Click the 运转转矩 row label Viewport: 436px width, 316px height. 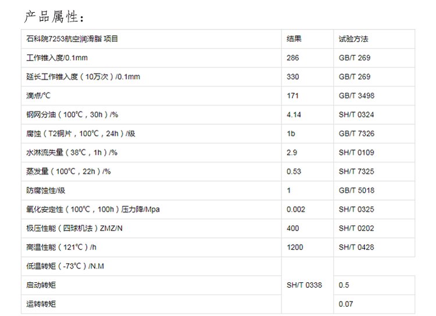41,304
